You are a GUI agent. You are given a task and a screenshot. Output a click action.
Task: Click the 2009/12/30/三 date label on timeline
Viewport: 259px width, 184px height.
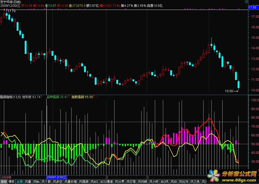coord(57,177)
